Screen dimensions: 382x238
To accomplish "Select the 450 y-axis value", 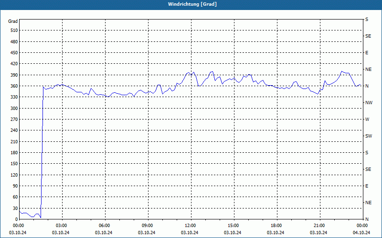I will (14, 53).
